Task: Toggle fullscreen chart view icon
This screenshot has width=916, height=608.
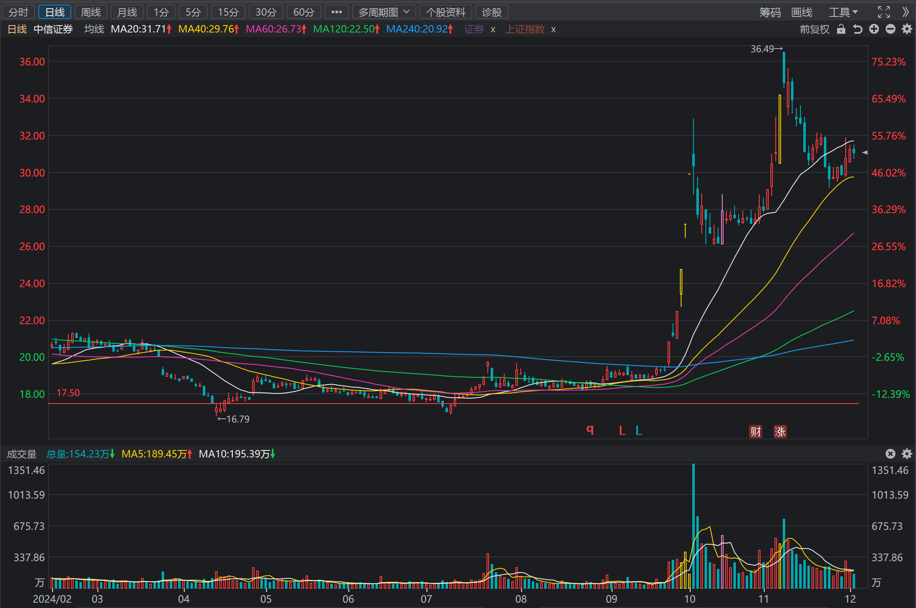Action: coord(884,12)
